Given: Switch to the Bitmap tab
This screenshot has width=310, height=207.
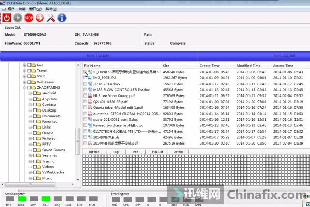Looking at the screenshot, I should click(95, 152).
